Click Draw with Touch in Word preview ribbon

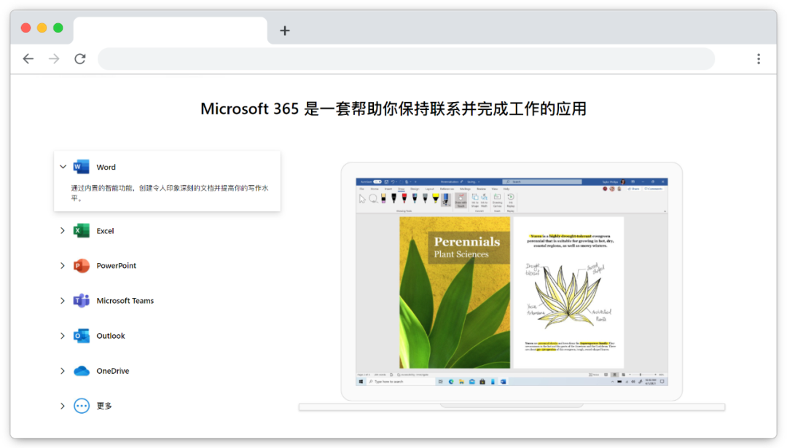(461, 200)
